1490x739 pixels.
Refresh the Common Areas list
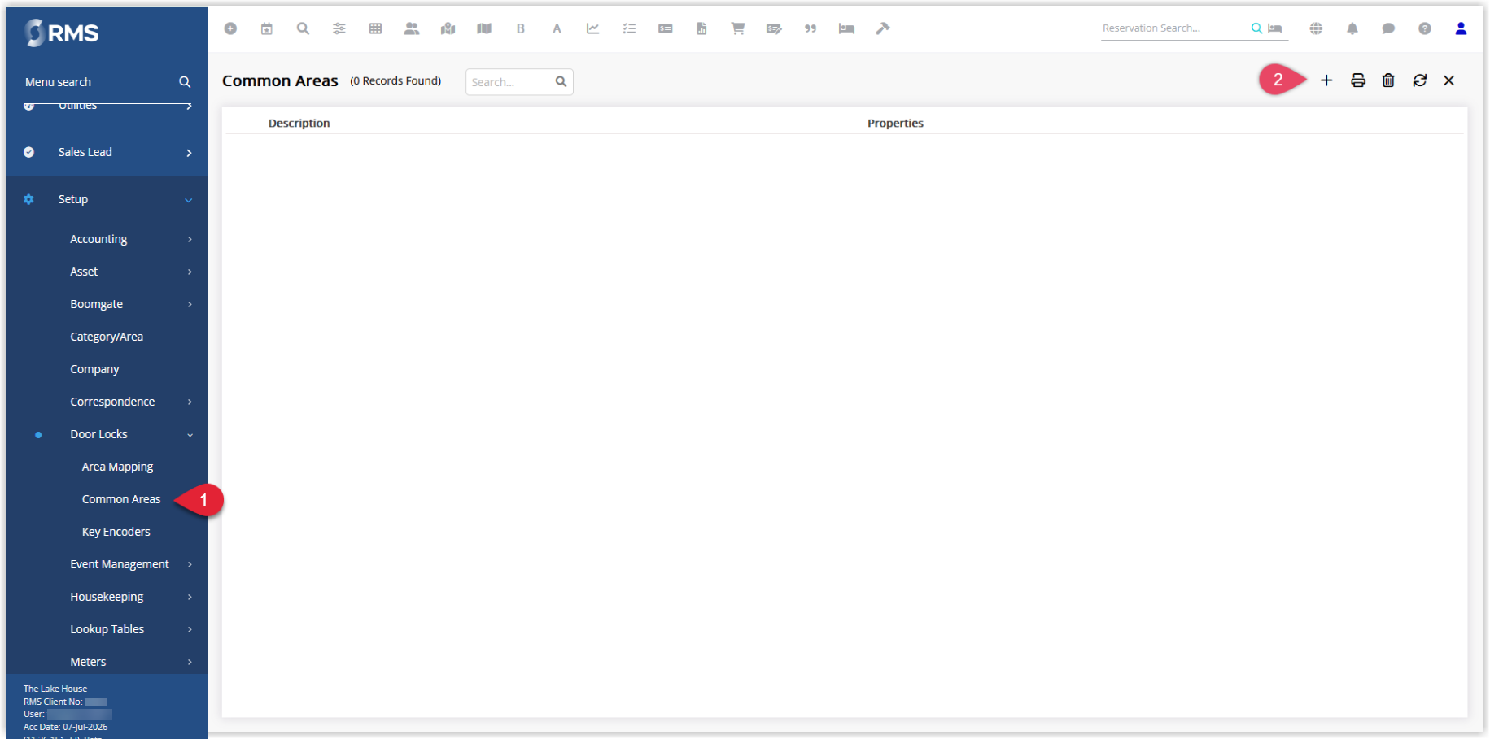point(1420,80)
